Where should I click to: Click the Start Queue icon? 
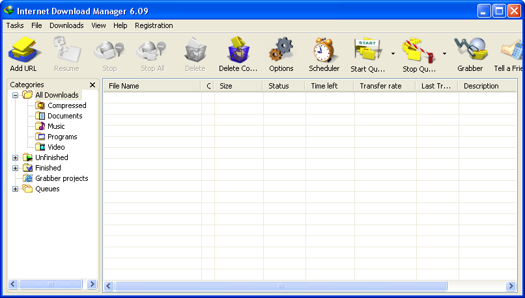point(367,50)
